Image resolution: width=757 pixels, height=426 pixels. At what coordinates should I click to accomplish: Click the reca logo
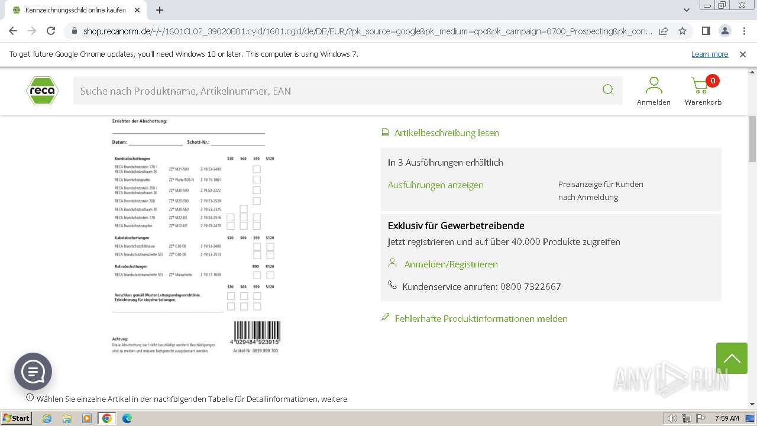coord(42,91)
